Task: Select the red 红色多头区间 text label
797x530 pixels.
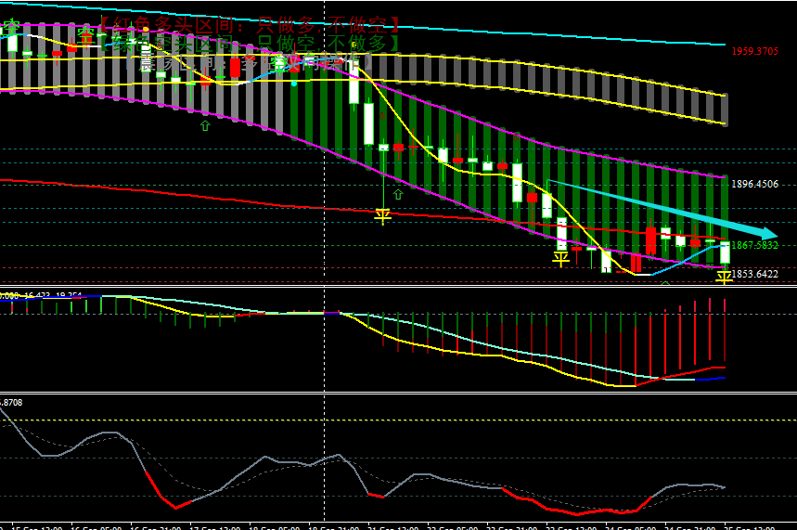Action: point(249,23)
